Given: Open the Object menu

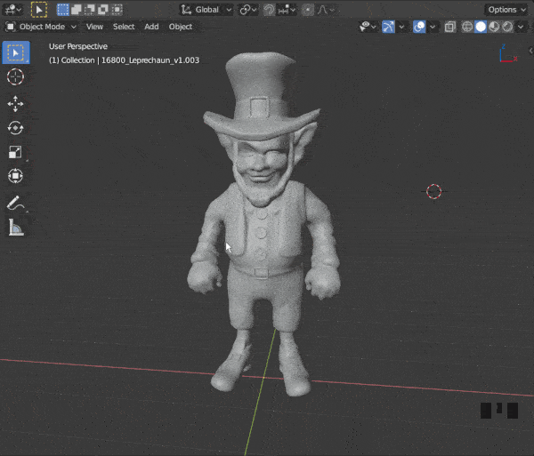Looking at the screenshot, I should pyautogui.click(x=180, y=27).
